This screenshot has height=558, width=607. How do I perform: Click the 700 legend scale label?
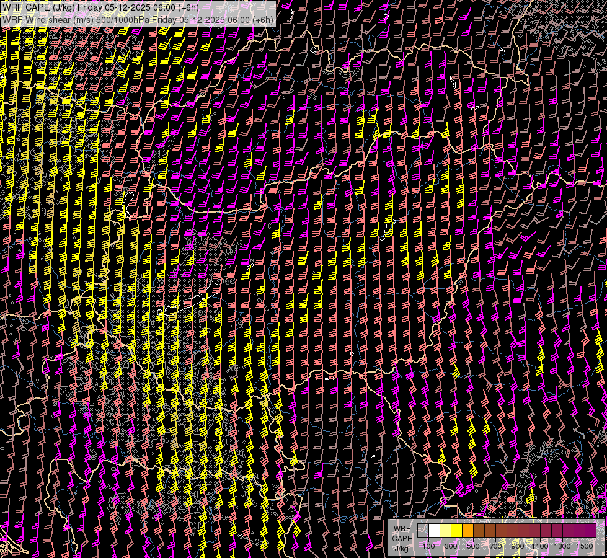[495, 546]
